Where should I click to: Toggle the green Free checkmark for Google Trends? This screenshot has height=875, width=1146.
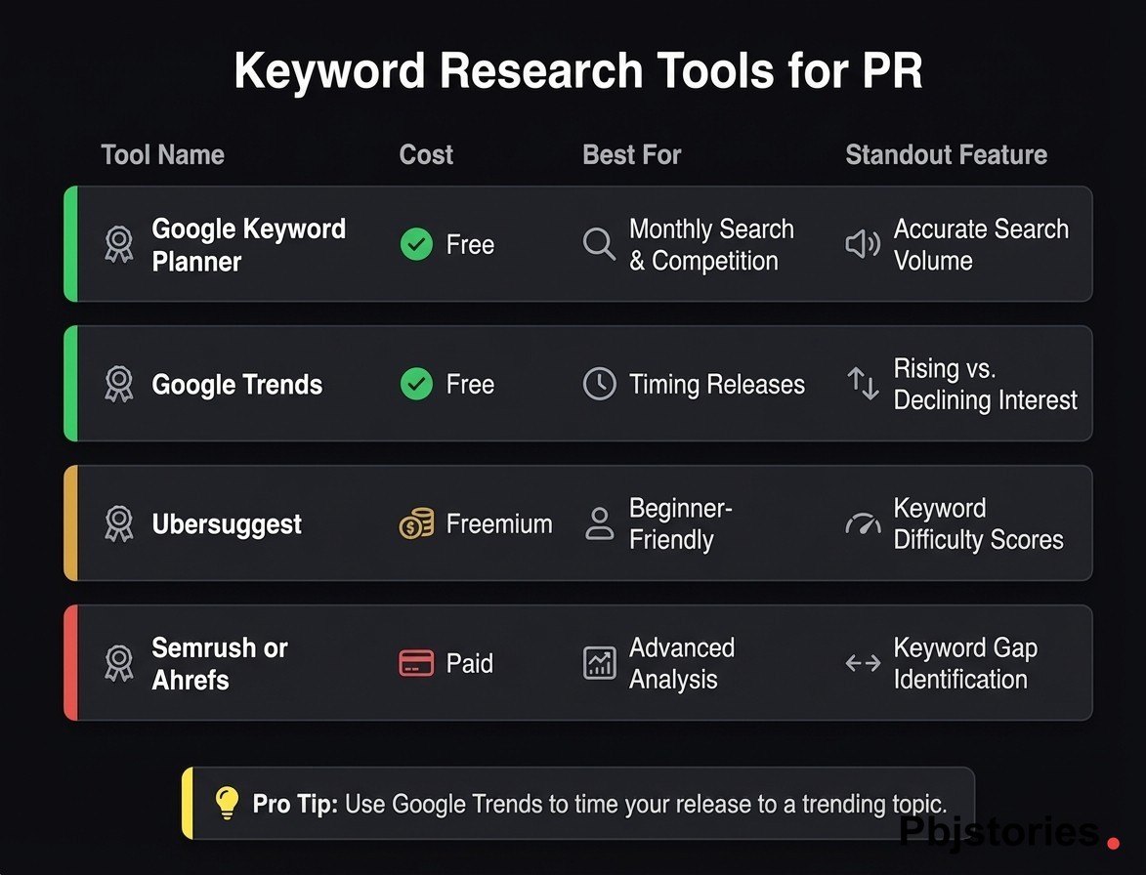coord(416,384)
